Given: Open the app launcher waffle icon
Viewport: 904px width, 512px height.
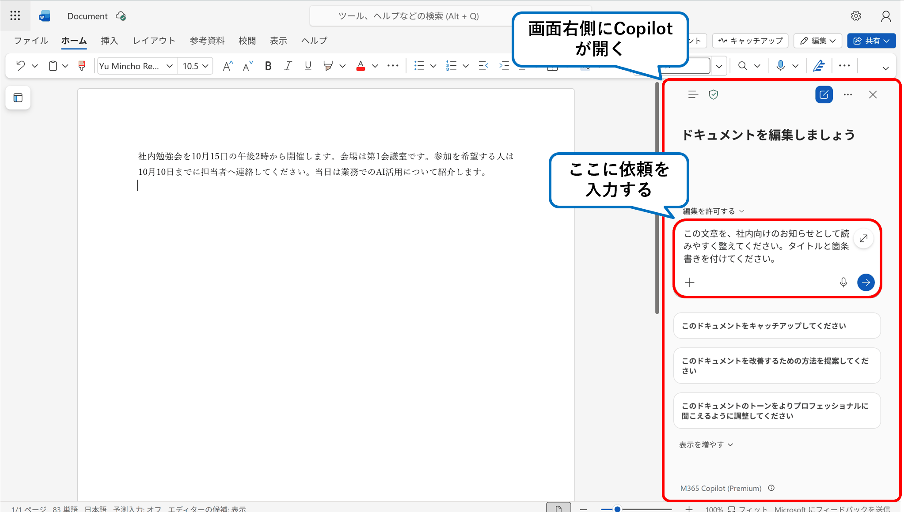Looking at the screenshot, I should [x=15, y=16].
